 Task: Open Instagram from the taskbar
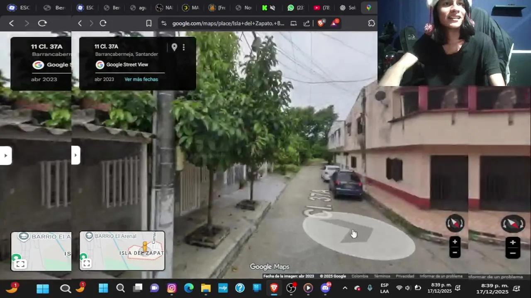pos(172,288)
